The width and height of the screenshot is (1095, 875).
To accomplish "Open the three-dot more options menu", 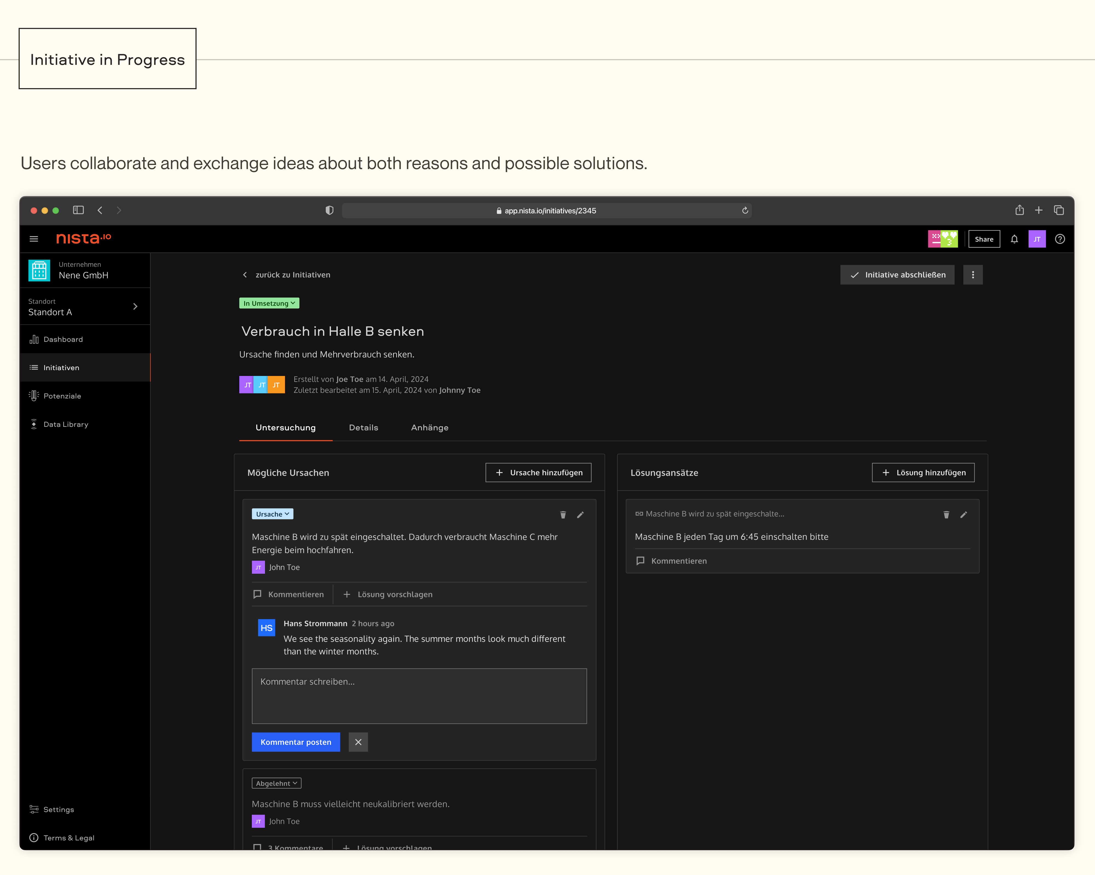I will pos(973,275).
